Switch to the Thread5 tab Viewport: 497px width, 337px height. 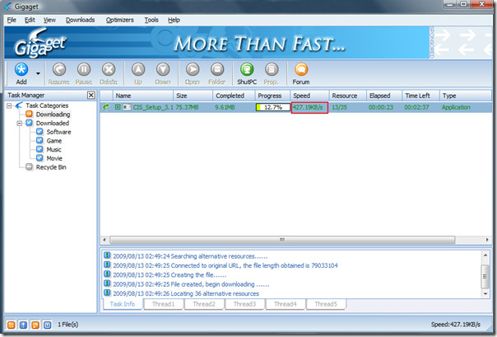[326, 304]
